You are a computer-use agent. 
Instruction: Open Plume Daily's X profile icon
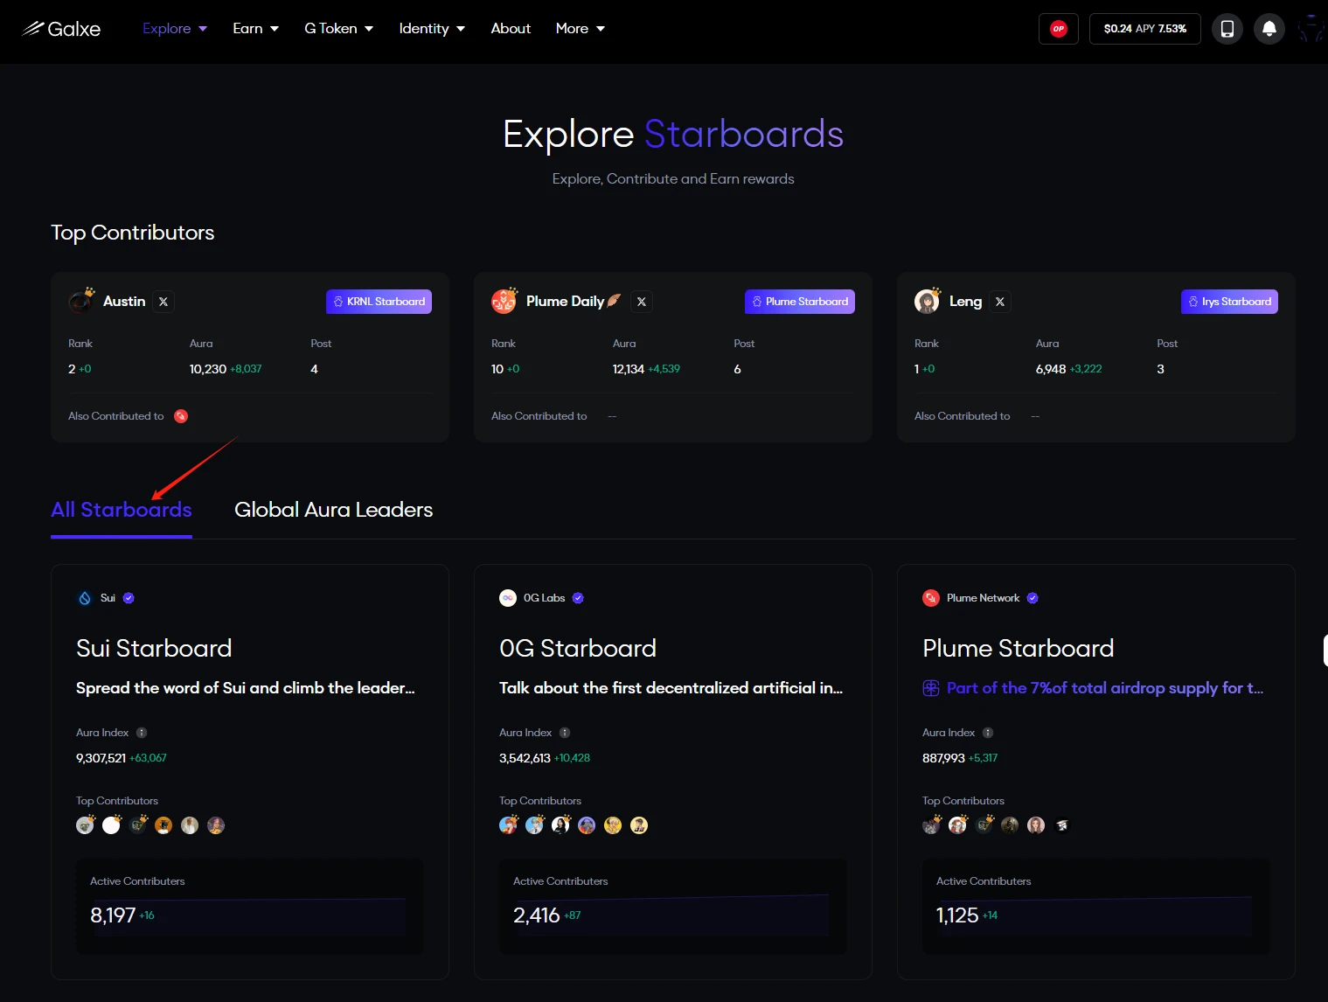pos(642,302)
